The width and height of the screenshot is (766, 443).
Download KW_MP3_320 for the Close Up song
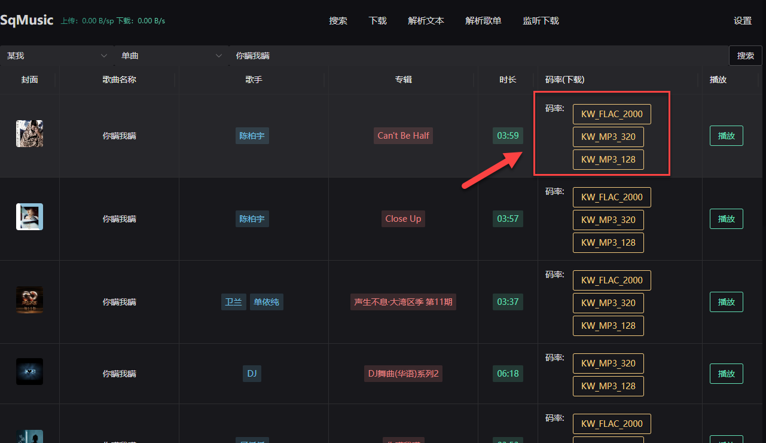click(x=608, y=220)
